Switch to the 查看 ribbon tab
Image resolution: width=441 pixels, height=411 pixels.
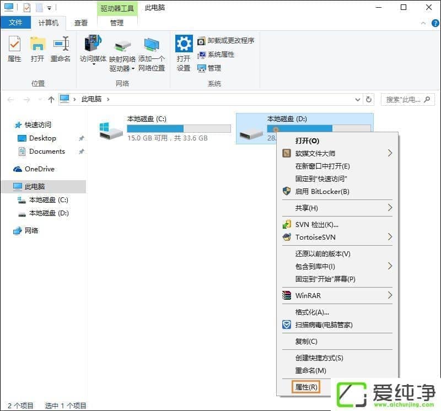point(81,23)
